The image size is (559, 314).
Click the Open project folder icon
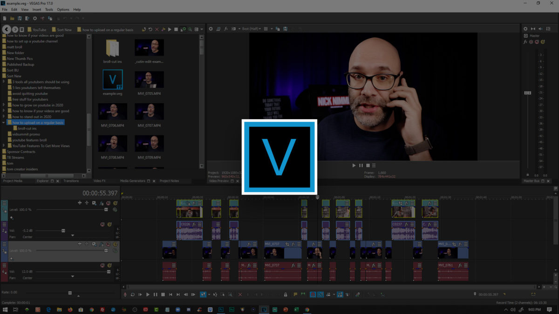(x=12, y=18)
